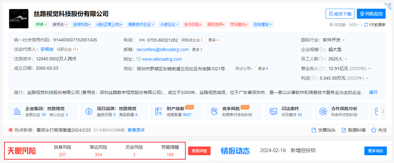Click the 司法案件 case icon
The image size is (394, 163).
[274, 111]
